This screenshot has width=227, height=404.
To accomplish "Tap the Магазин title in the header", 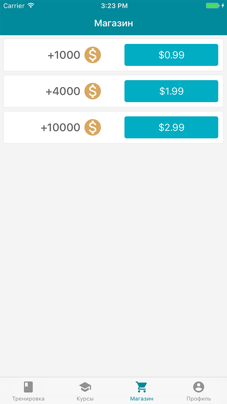I will (x=113, y=23).
